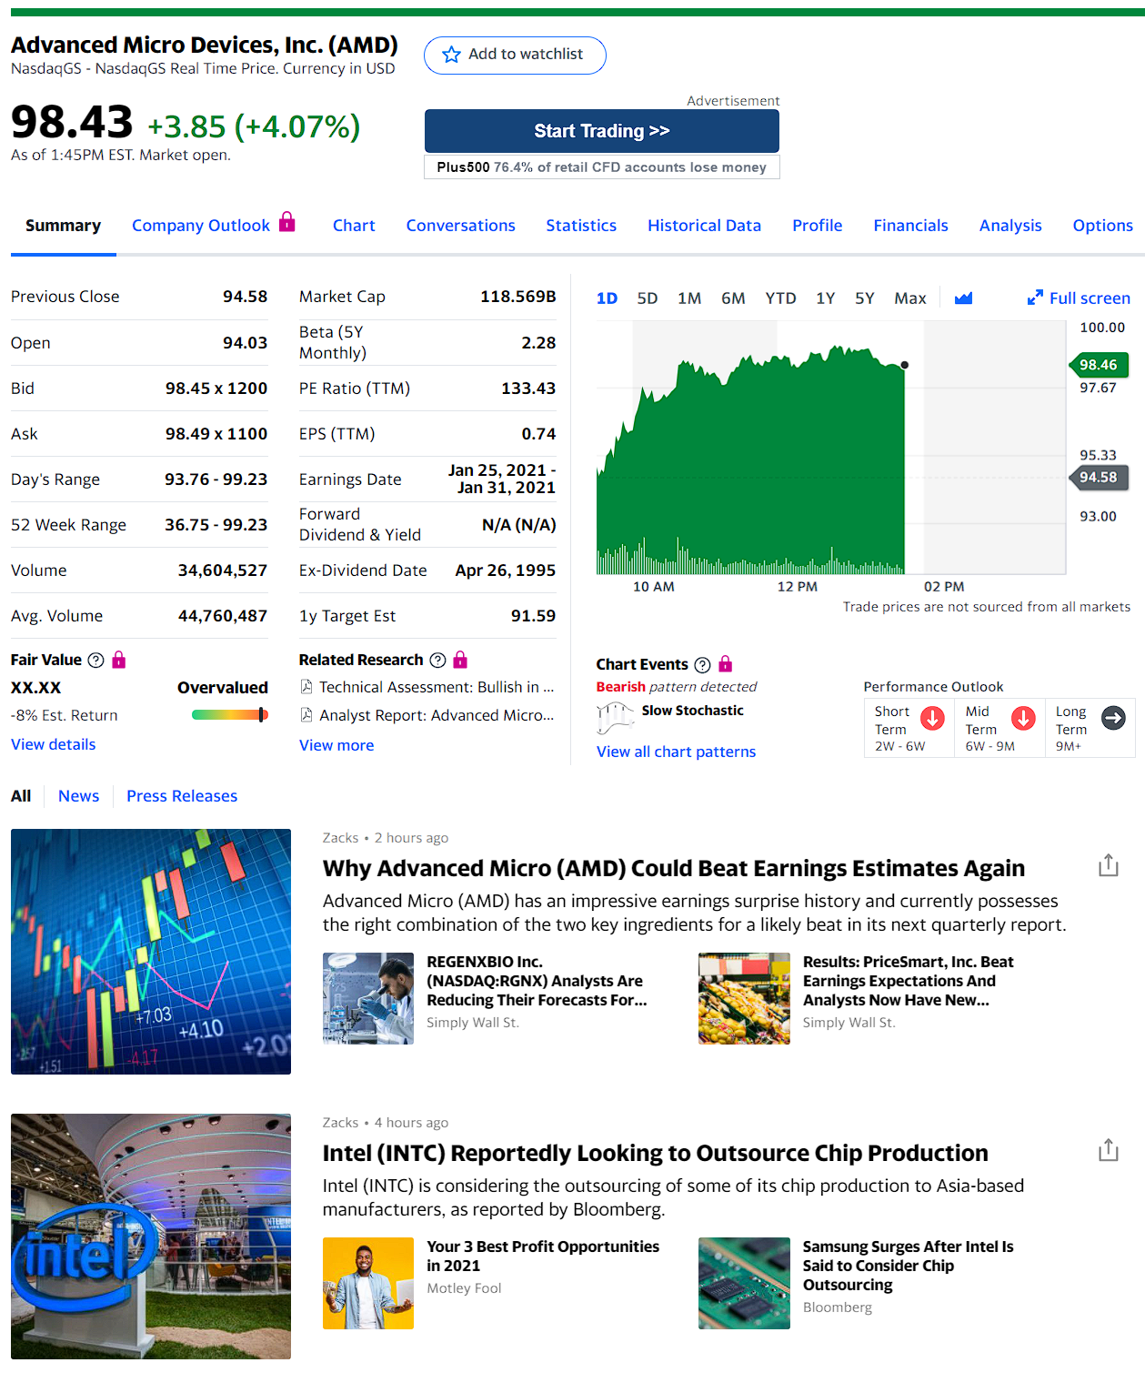Filter news feed by News
The width and height of the screenshot is (1145, 1383).
point(79,796)
